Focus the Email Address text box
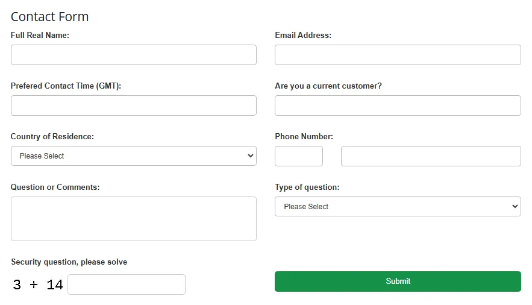 pos(398,55)
